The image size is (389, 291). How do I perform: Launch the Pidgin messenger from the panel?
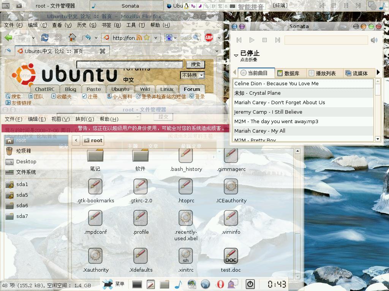[x=232, y=285]
